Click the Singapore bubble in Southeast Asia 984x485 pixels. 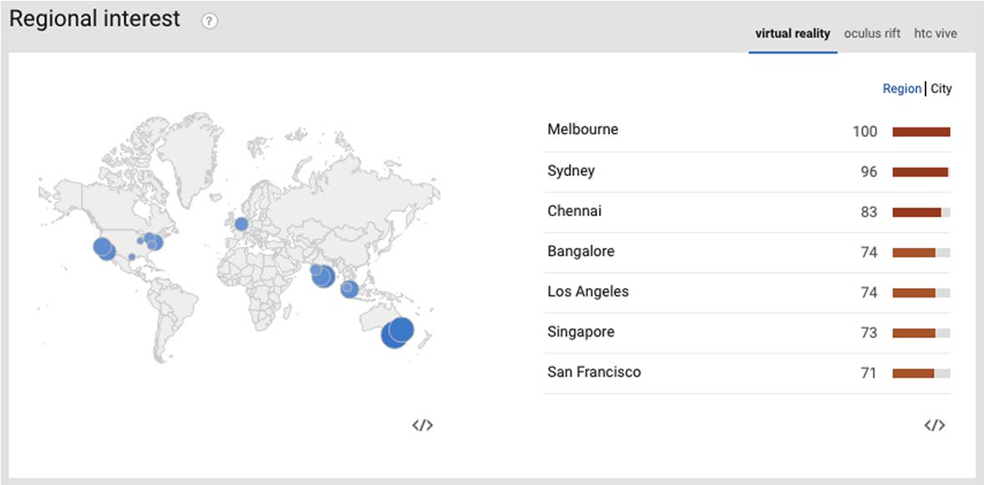[x=349, y=289]
